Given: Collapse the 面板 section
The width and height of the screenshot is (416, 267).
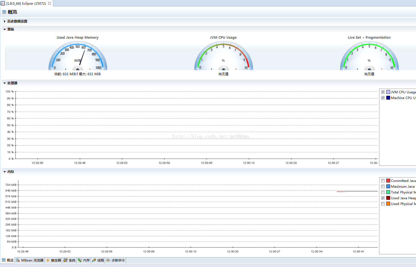Looking at the screenshot, I should tap(5, 29).
